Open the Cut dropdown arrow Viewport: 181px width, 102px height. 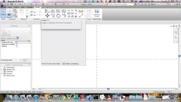(37, 12)
